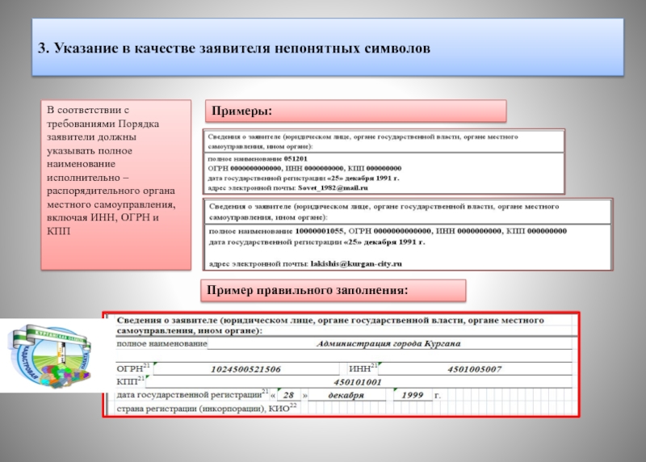The image size is (646, 462).
Task: Click the registration year field '1999'
Action: pos(411,395)
